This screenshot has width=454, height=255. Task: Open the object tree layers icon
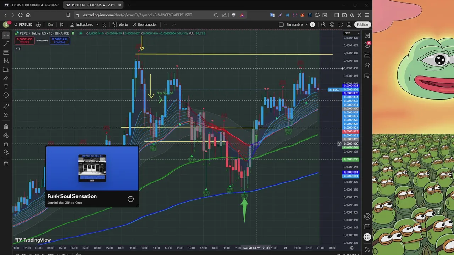tap(367, 66)
